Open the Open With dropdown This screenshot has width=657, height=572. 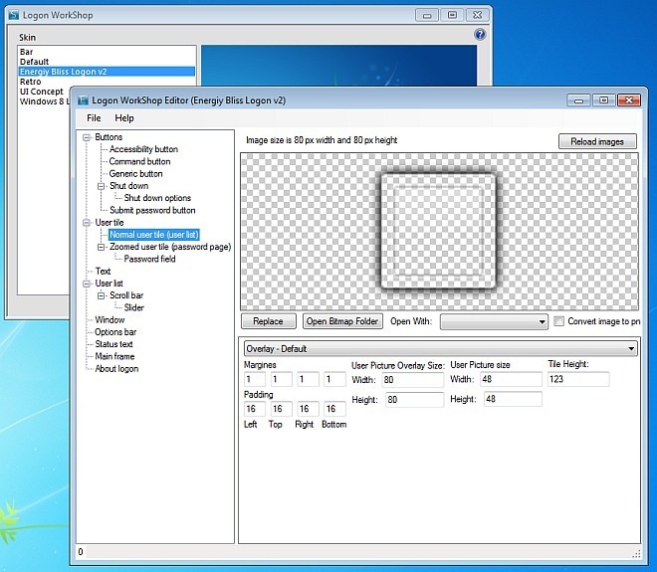494,321
